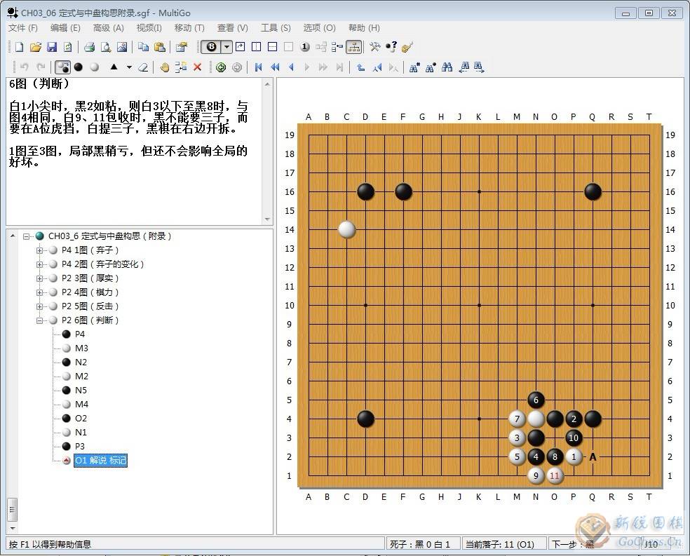Image resolution: width=690 pixels, height=556 pixels.
Task: Click the P2 3图（厚实）tree entry
Action: [x=90, y=278]
